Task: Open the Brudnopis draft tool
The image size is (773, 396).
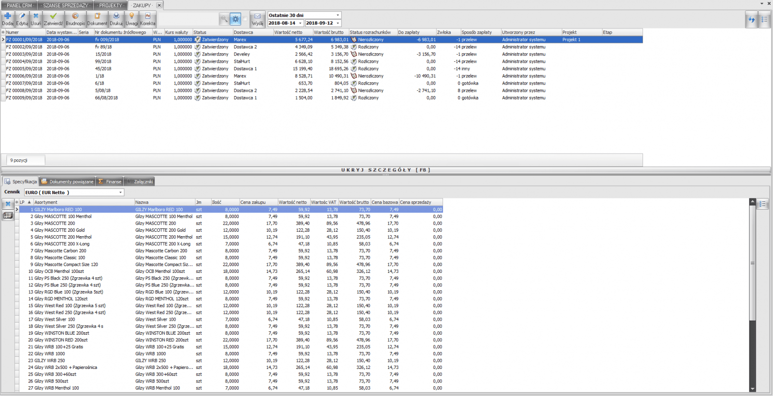Action: point(75,19)
